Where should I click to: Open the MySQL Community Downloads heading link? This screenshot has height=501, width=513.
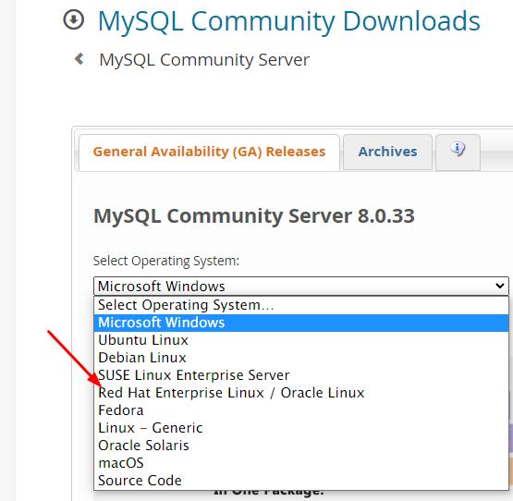tap(289, 21)
